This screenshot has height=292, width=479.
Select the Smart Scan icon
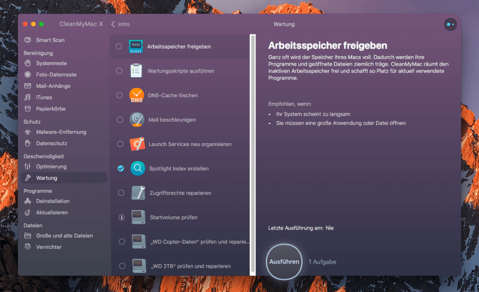coord(28,40)
